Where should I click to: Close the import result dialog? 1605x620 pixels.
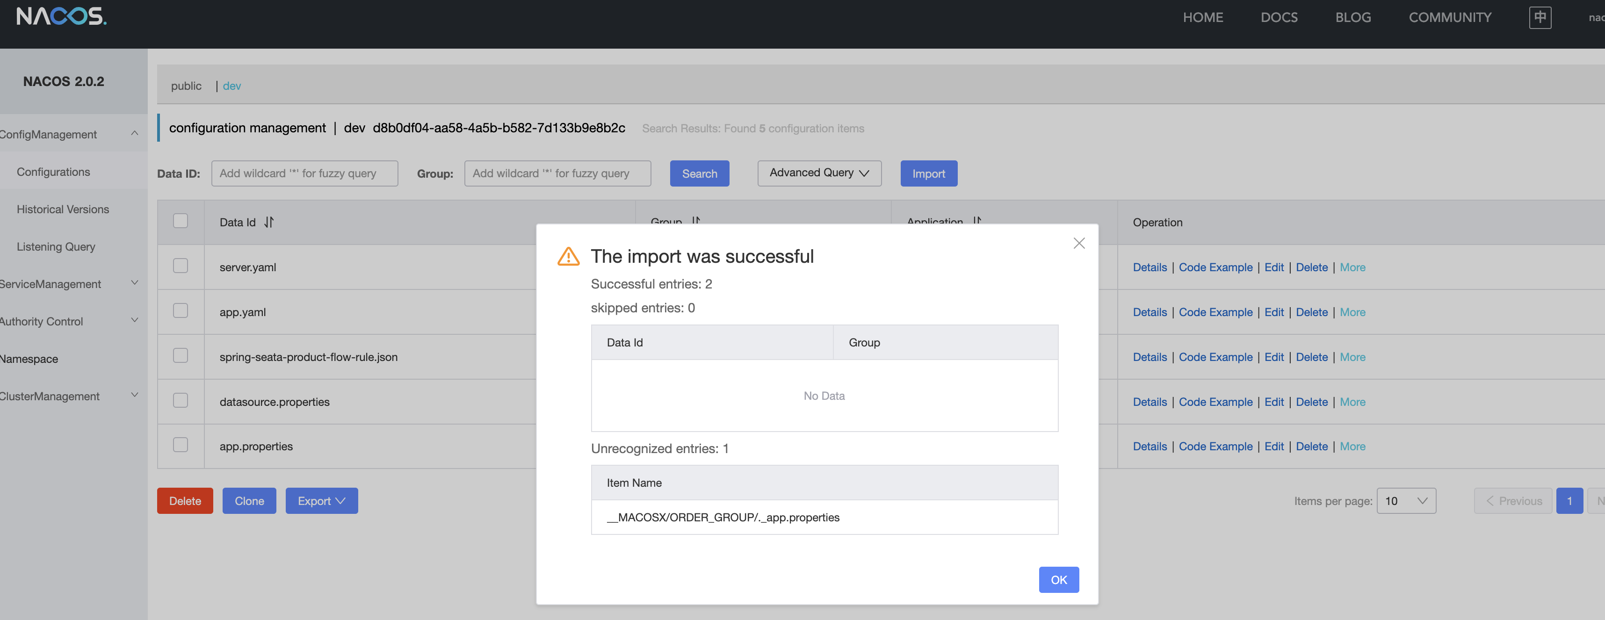(x=1078, y=243)
